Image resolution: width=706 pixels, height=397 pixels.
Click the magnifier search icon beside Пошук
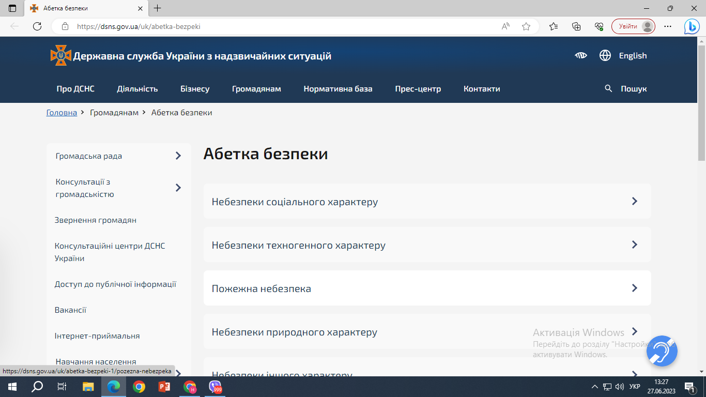[608, 89]
